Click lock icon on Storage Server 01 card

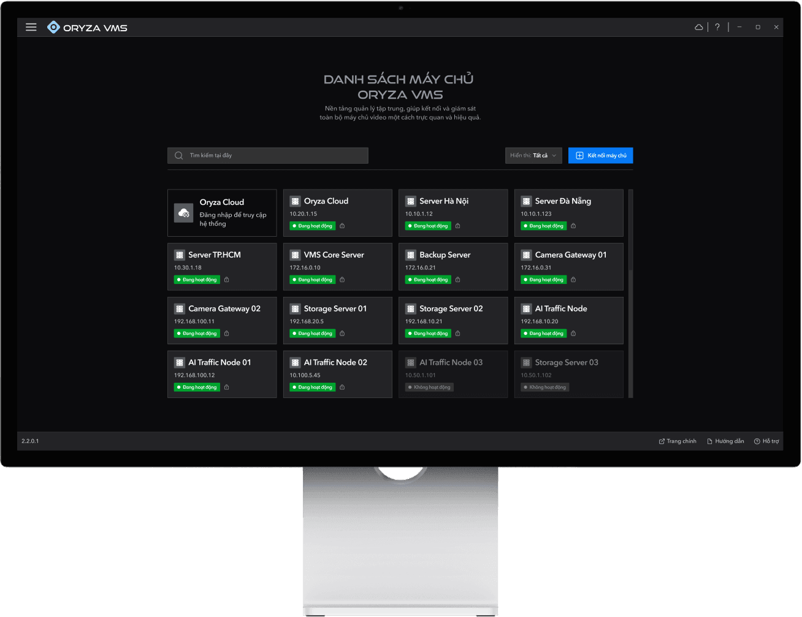(342, 334)
